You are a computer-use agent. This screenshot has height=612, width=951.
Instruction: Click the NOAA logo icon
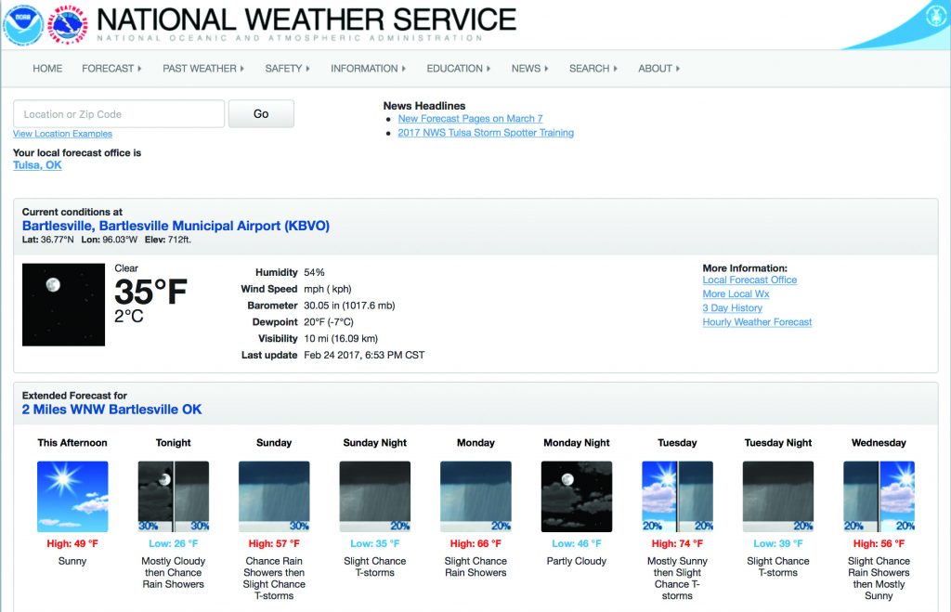pos(23,24)
